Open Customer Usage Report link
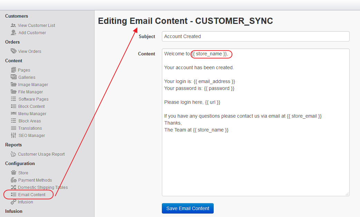Viewport: 360px width, 217px height. (x=41, y=154)
